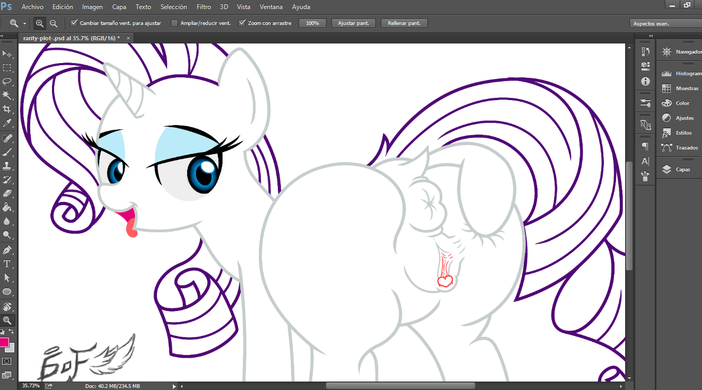Open the Navegador panel

[x=681, y=52]
